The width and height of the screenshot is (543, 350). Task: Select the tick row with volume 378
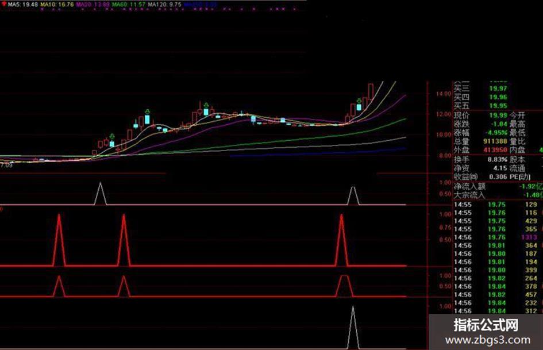click(498, 287)
